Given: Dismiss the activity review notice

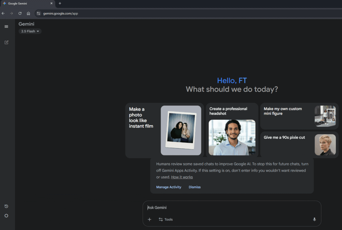Looking at the screenshot, I should point(195,187).
